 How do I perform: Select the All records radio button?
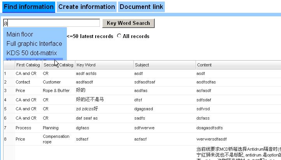pyautogui.click(x=119, y=36)
